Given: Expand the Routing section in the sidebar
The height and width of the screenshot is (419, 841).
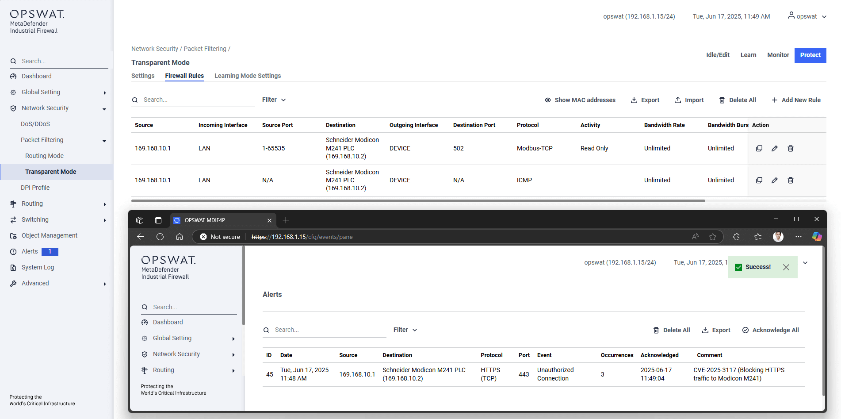Looking at the screenshot, I should tap(33, 204).
